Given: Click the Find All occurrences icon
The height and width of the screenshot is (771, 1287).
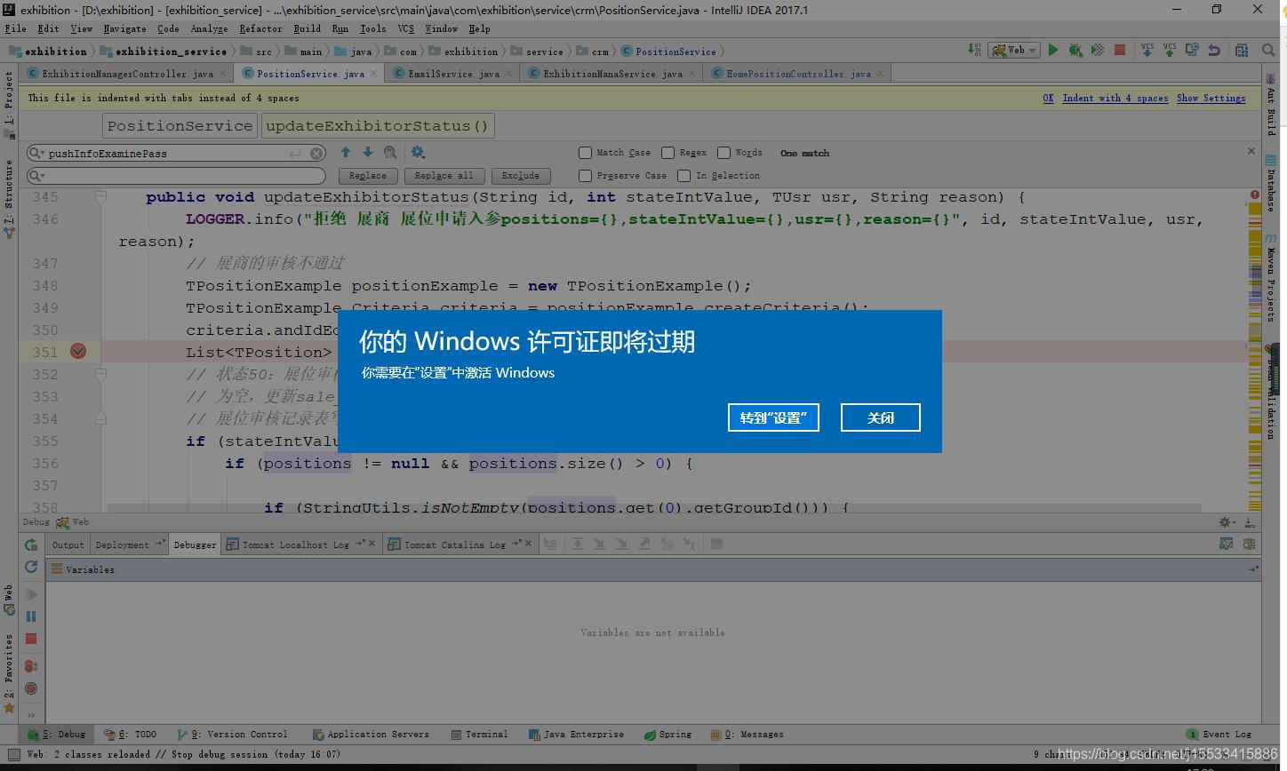Looking at the screenshot, I should click(390, 153).
